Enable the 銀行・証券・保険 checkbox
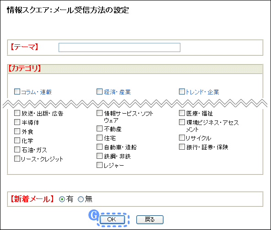271x230 pixels. [182, 147]
